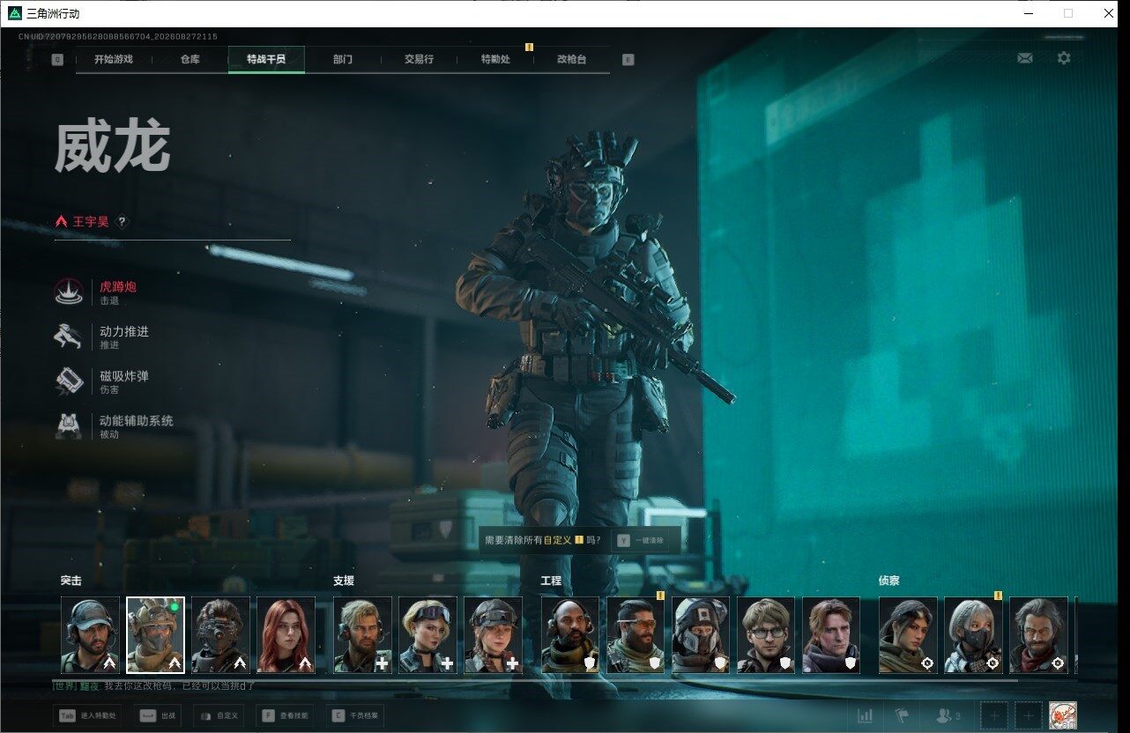This screenshot has height=733, width=1130.
Task: Select the first 侦察 operator with dark hair
Action: pyautogui.click(x=908, y=635)
